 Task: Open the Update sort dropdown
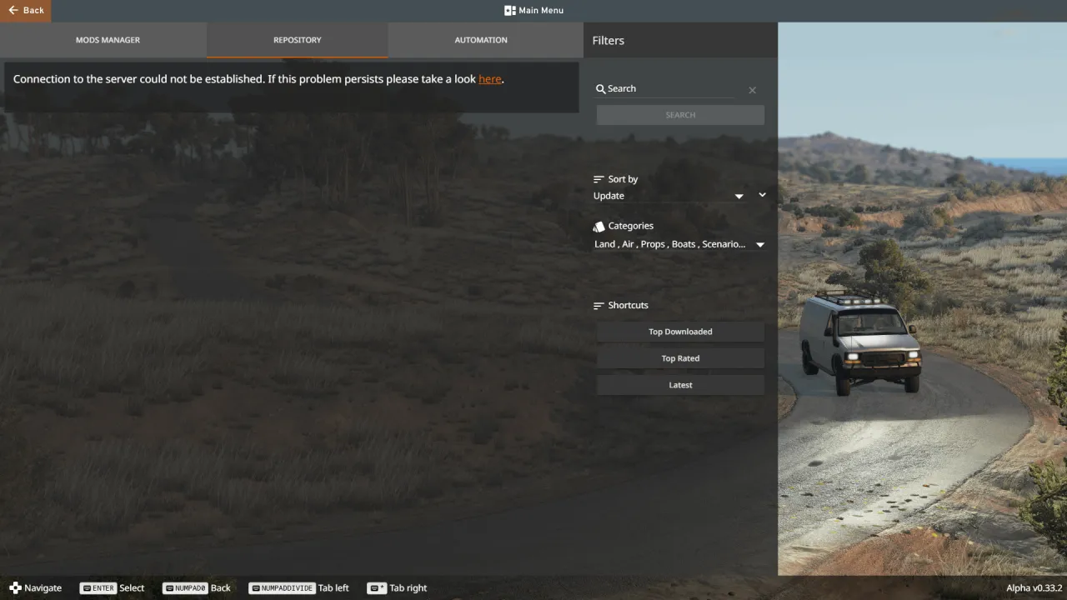(739, 195)
